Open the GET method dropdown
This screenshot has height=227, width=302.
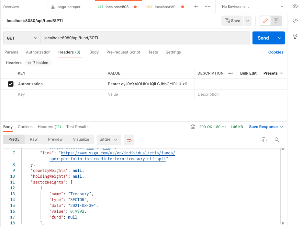coord(22,38)
